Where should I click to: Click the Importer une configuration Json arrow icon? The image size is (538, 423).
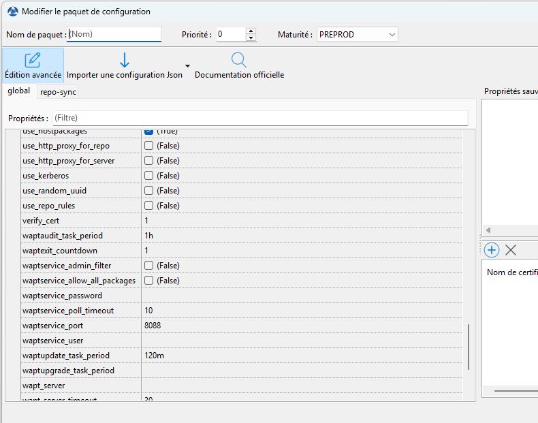point(125,60)
